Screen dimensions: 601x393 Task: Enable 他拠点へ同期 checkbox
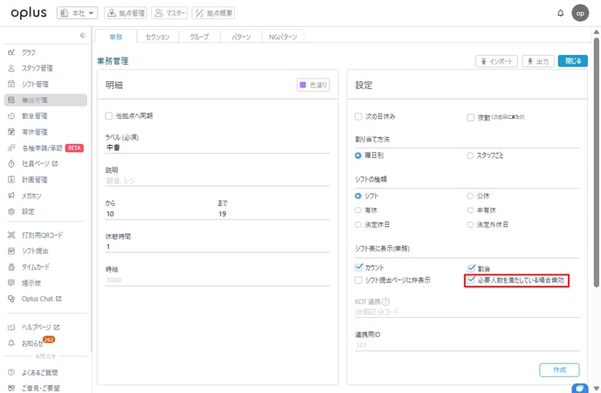tap(109, 115)
